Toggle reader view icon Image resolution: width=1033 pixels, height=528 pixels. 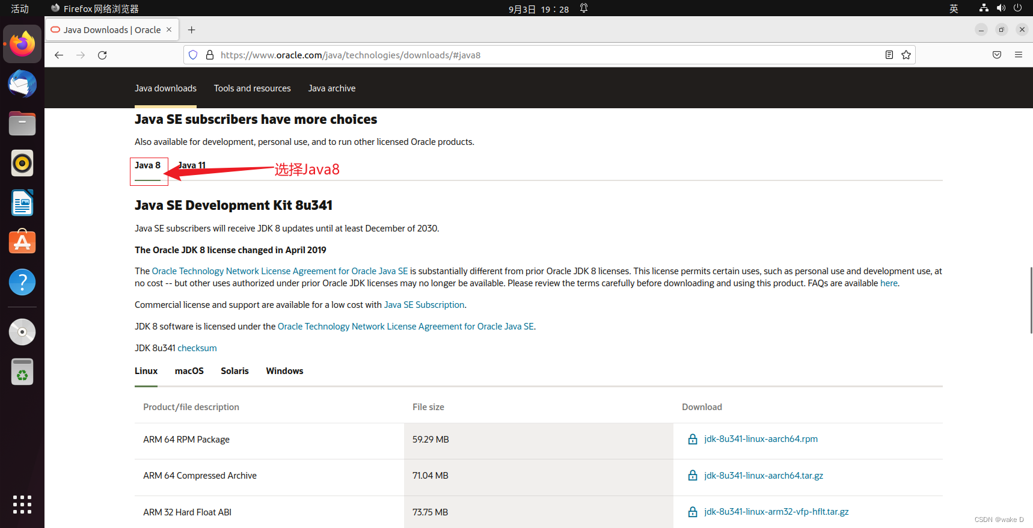point(889,55)
